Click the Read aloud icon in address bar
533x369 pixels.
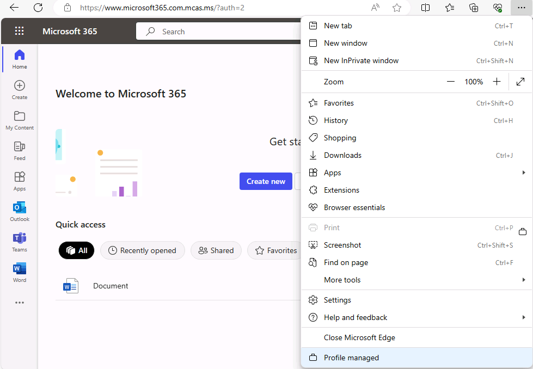[x=375, y=8]
